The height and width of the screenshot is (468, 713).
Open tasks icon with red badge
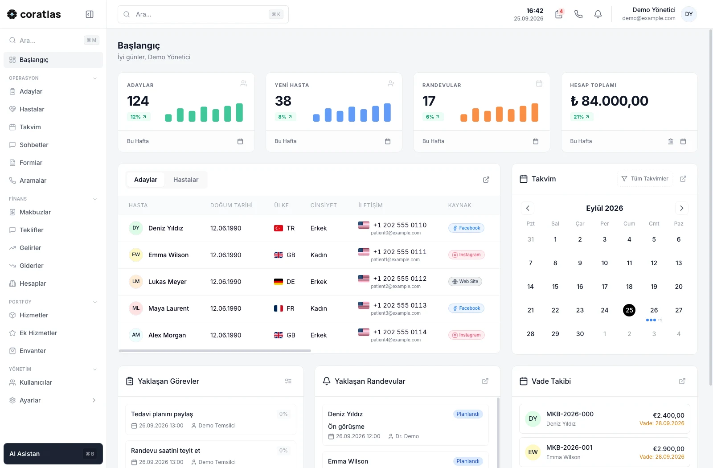point(559,14)
